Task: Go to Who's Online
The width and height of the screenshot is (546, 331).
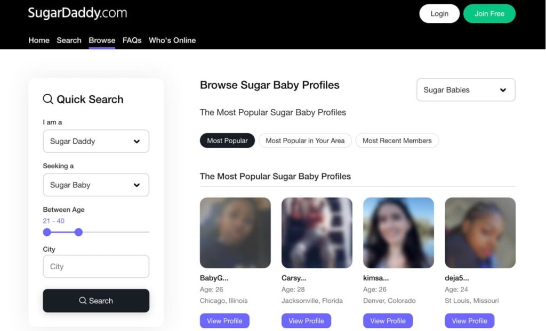Action: tap(172, 40)
